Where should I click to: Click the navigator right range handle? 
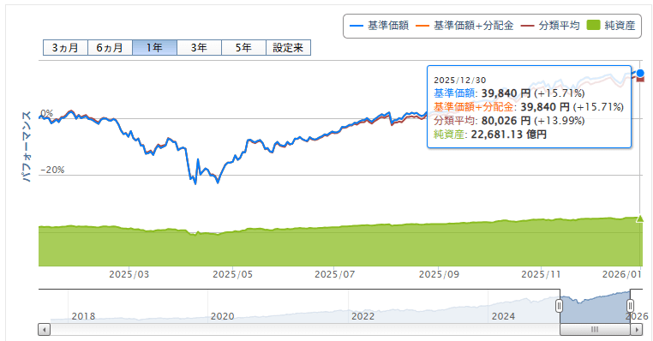pyautogui.click(x=630, y=306)
